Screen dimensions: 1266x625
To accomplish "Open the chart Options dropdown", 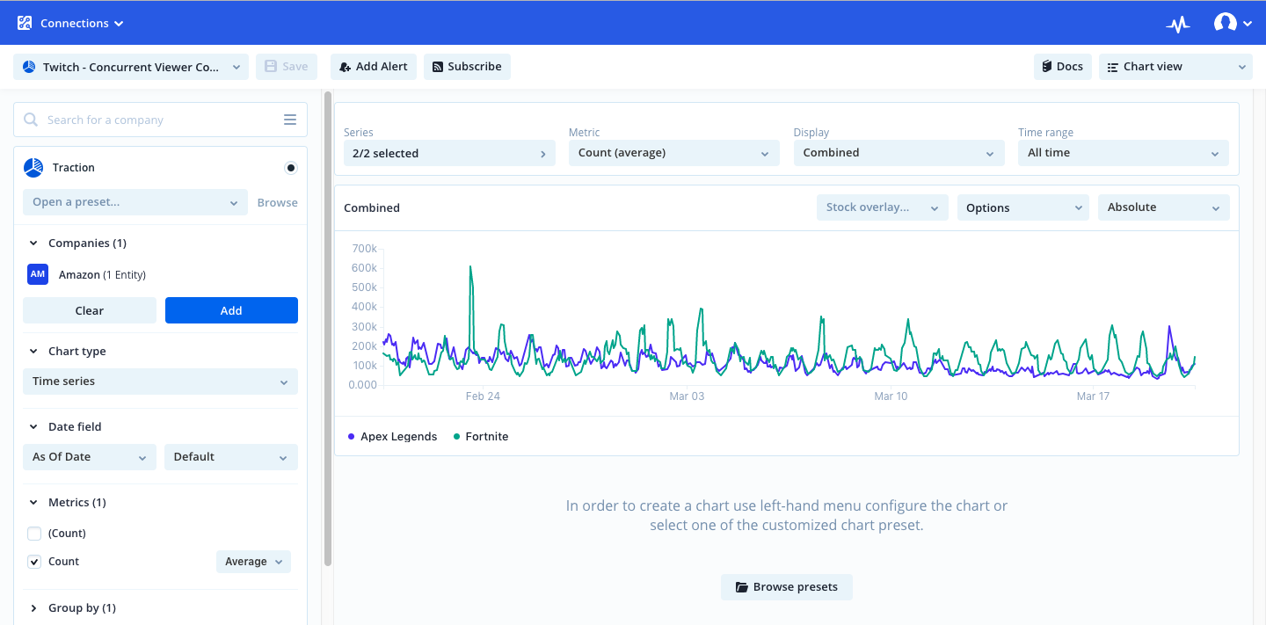I will click(1023, 207).
